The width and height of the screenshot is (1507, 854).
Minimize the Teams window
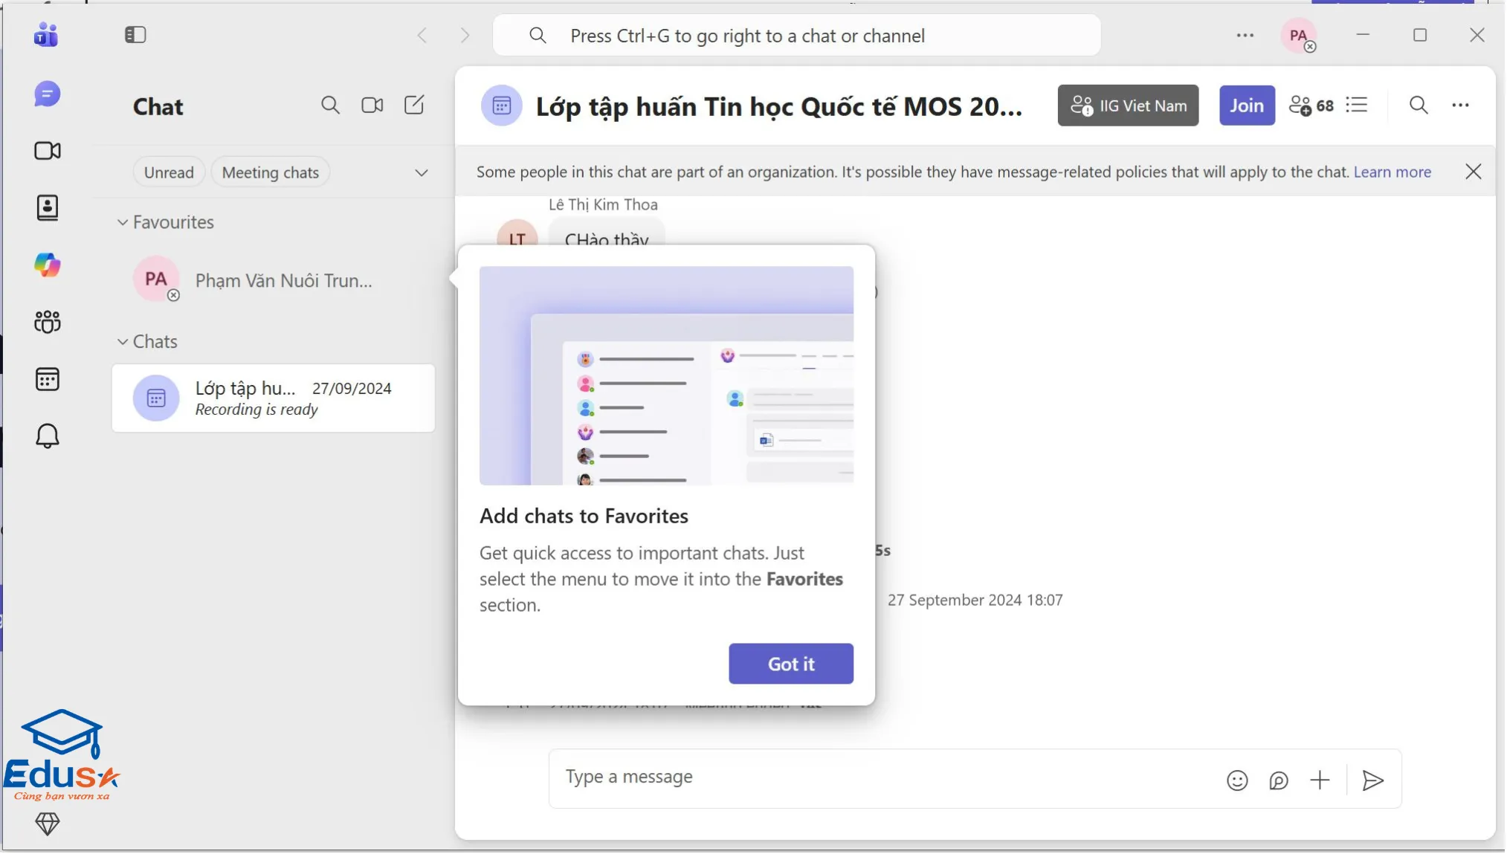pyautogui.click(x=1363, y=35)
